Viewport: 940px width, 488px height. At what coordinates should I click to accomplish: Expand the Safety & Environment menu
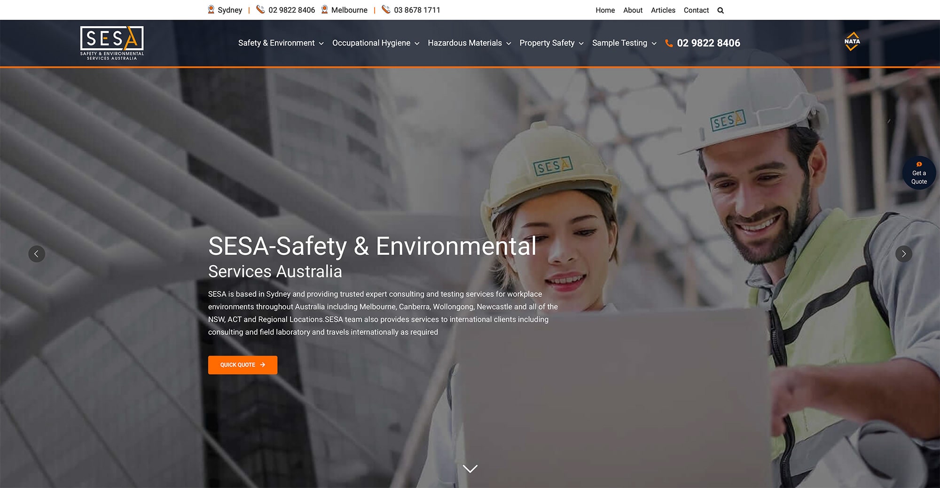[x=281, y=43]
